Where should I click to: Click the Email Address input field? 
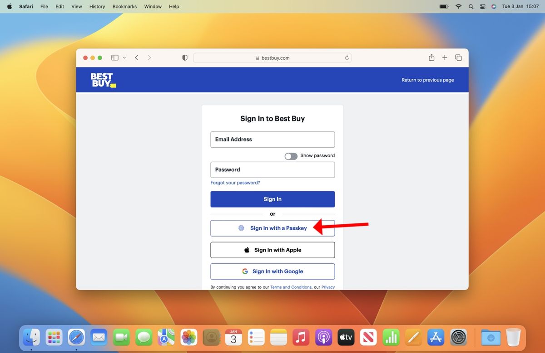coord(272,139)
